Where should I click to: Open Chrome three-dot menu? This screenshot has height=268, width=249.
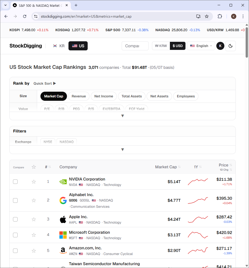point(243,16)
